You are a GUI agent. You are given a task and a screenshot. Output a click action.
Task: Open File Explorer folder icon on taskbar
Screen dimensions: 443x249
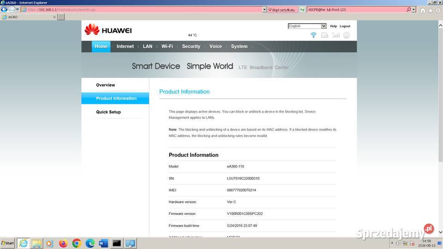pyautogui.click(x=37, y=243)
